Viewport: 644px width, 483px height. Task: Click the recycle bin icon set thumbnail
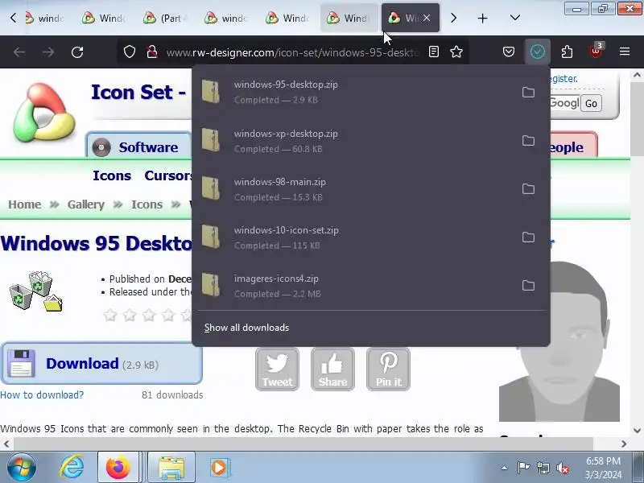pyautogui.click(x=36, y=291)
